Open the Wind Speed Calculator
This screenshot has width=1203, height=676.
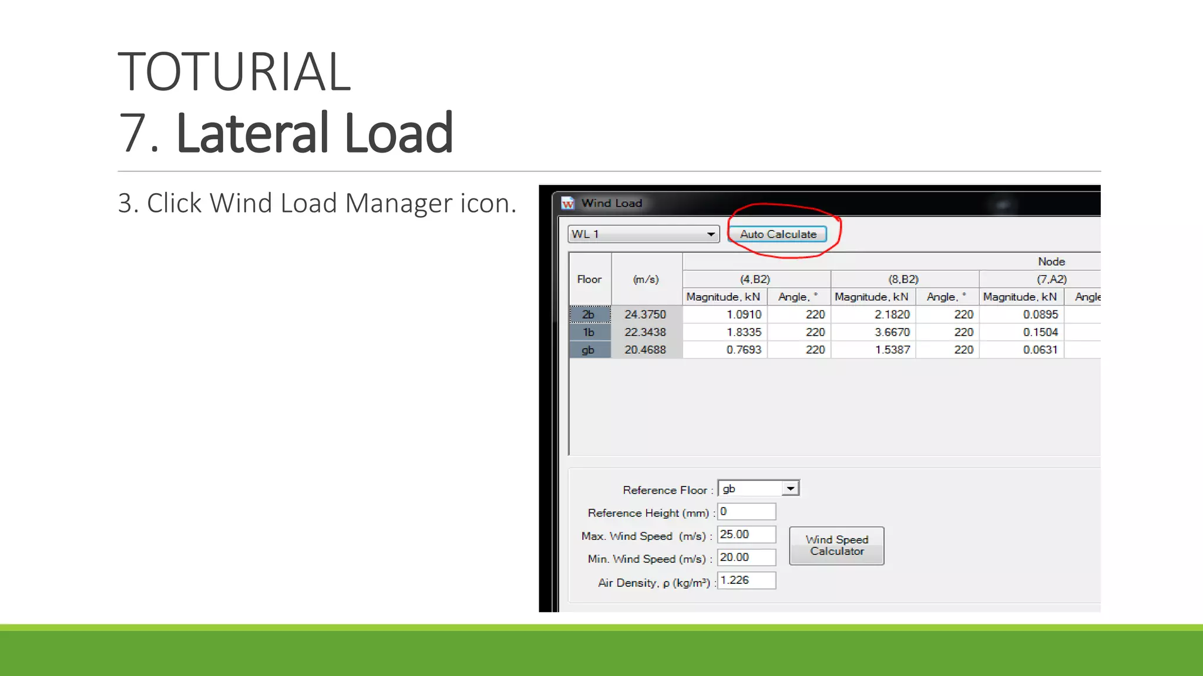point(836,545)
